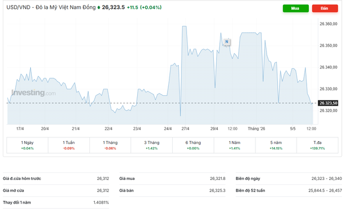351x209 pixels.
Task: Click the Giá mở cửa label
Action: pos(13,191)
